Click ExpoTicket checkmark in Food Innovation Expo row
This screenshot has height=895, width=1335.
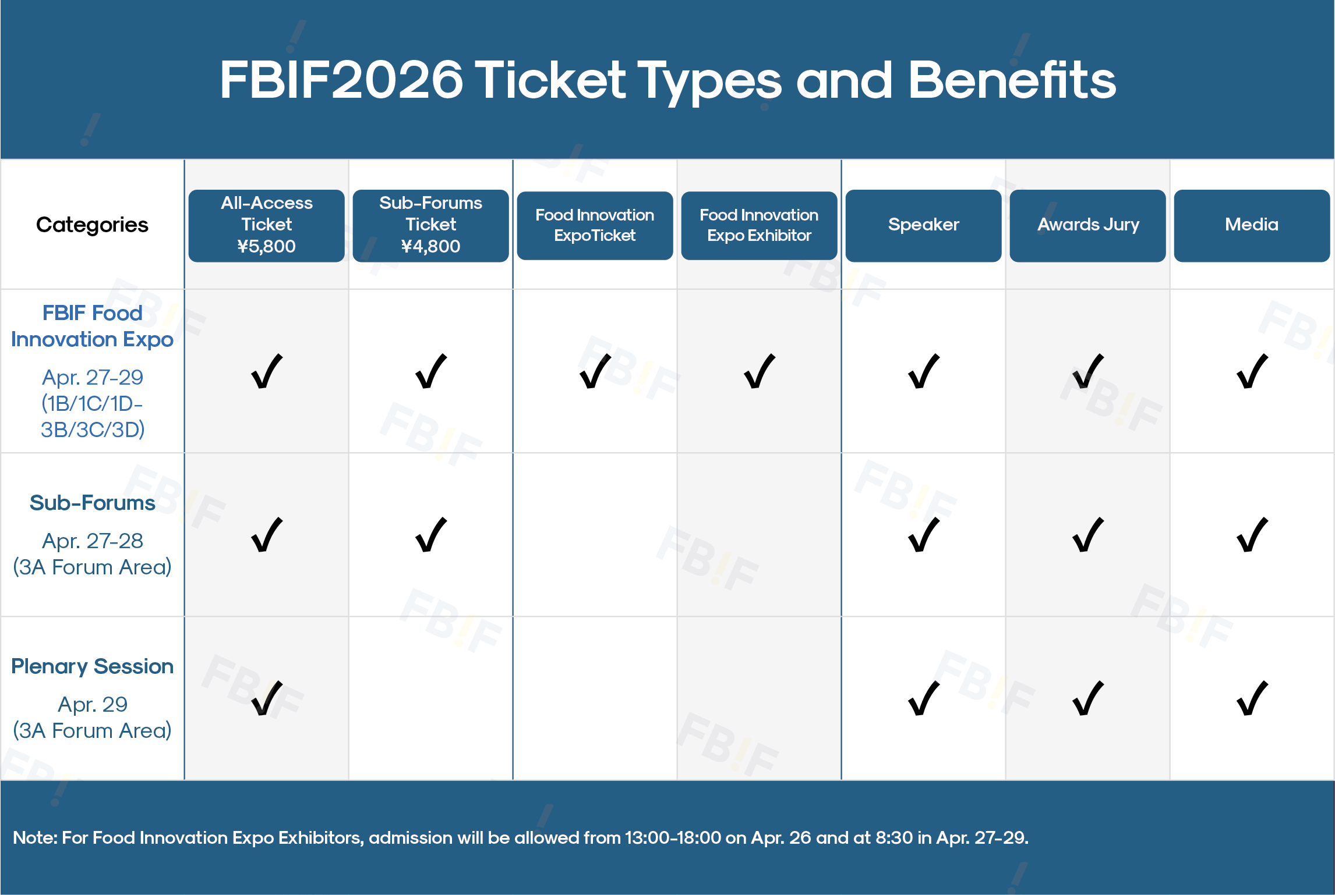(x=595, y=371)
